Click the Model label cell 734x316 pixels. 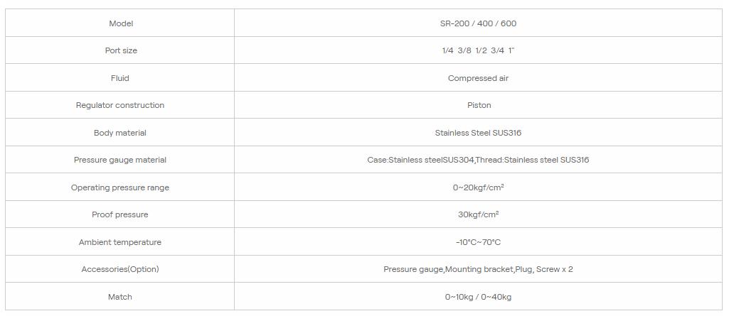tap(121, 23)
